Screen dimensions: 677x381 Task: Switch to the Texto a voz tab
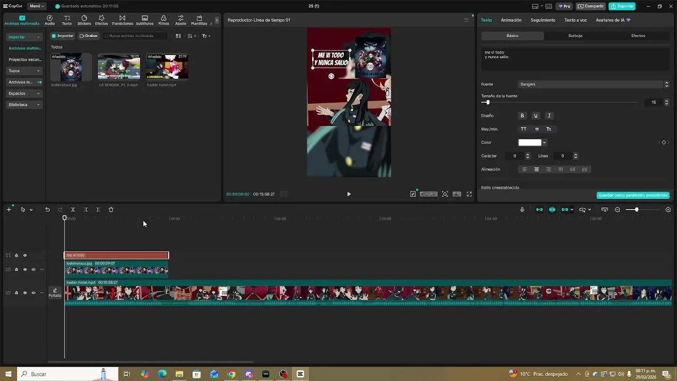(x=575, y=20)
